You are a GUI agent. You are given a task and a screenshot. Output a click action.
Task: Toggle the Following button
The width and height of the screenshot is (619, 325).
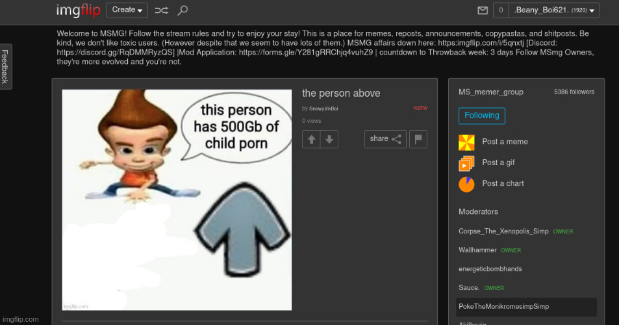481,116
